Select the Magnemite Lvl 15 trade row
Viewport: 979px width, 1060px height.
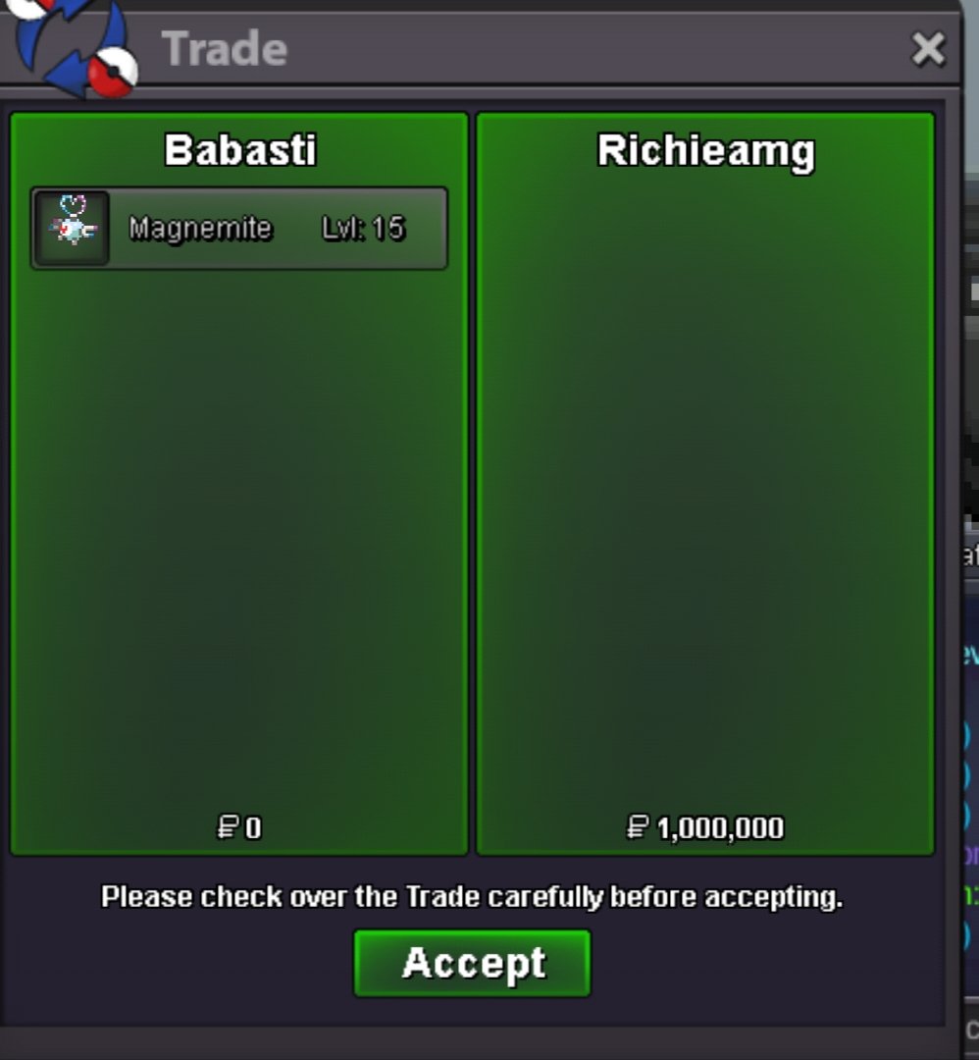pyautogui.click(x=239, y=229)
